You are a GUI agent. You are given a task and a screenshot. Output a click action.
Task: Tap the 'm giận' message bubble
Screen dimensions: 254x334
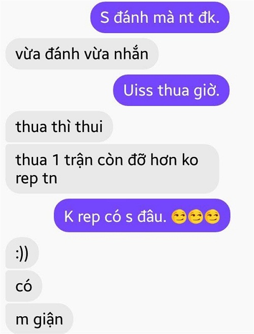point(40,319)
